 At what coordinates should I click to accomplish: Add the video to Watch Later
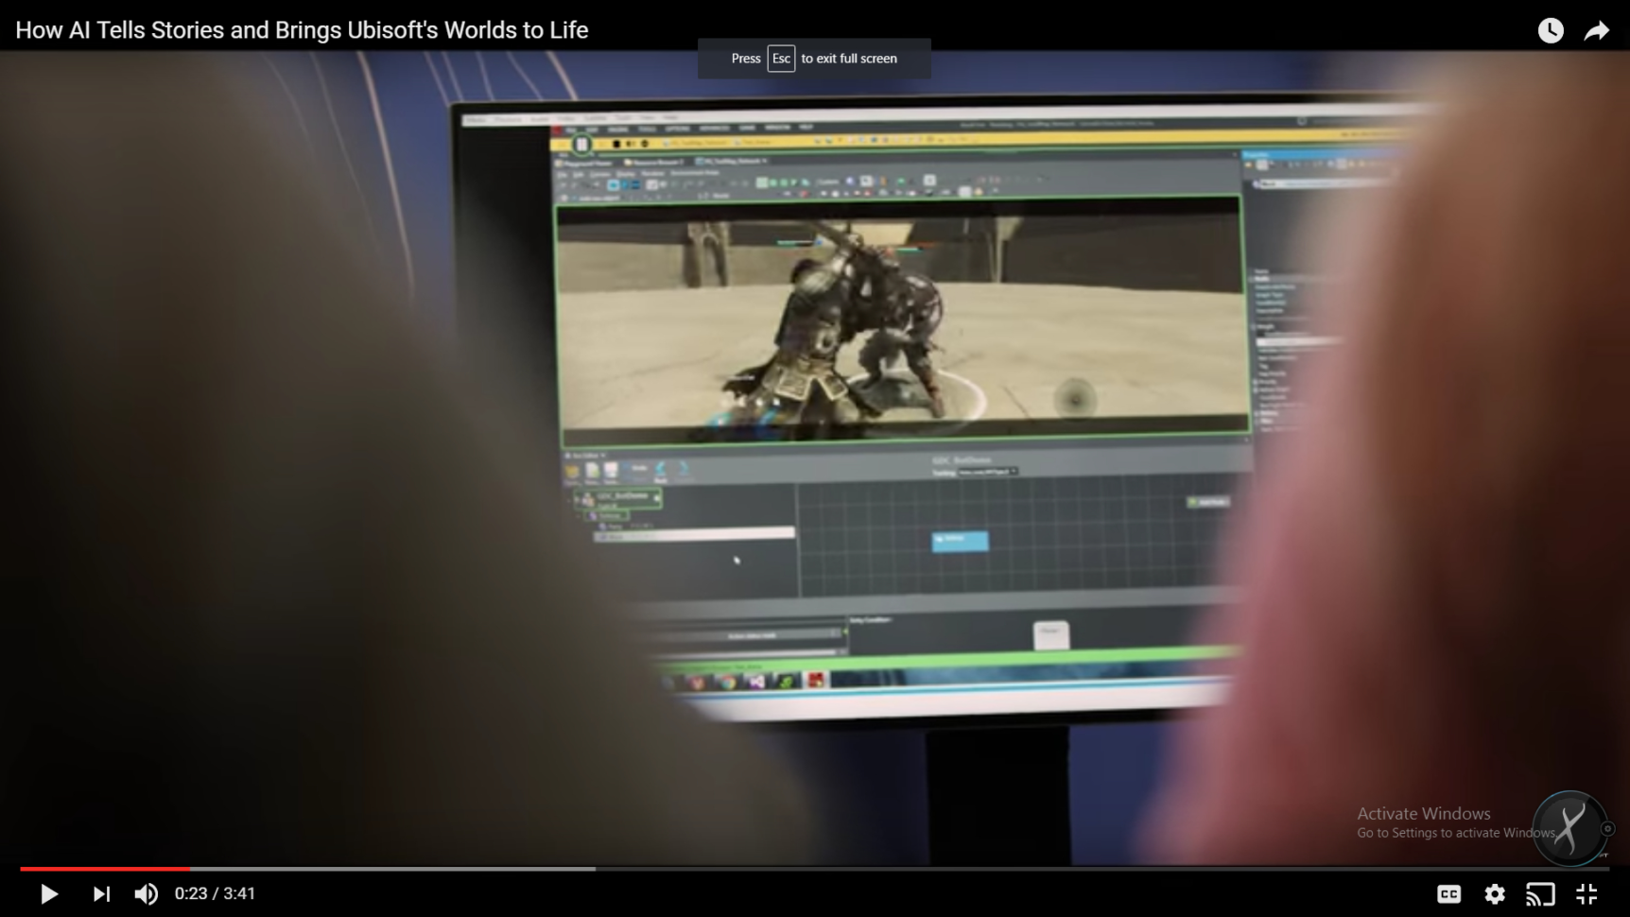[x=1551, y=30]
